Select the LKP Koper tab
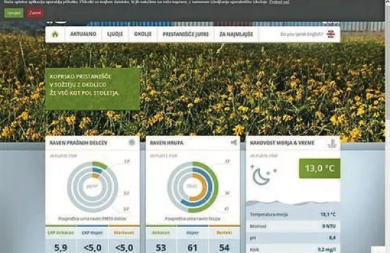The height and width of the screenshot is (253, 390). click(x=92, y=233)
